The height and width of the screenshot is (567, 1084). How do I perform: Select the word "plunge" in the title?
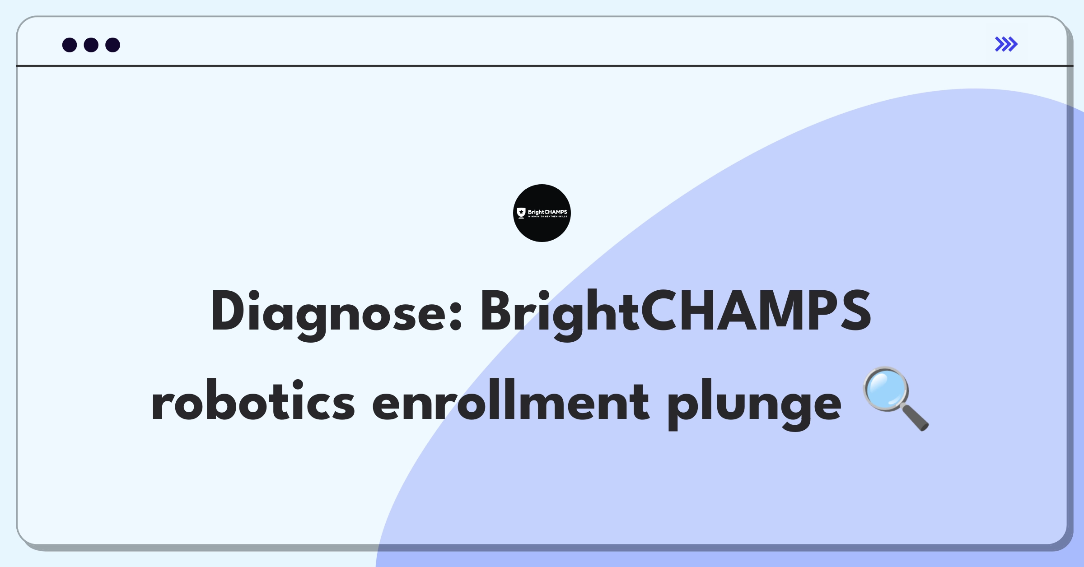point(754,404)
